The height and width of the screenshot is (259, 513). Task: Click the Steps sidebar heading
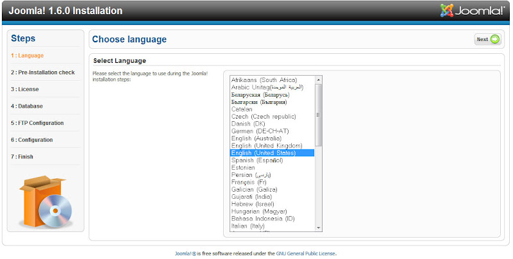(x=23, y=38)
